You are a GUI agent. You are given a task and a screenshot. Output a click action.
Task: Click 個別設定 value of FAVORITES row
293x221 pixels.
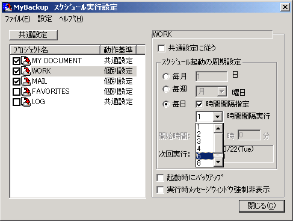tap(119, 92)
